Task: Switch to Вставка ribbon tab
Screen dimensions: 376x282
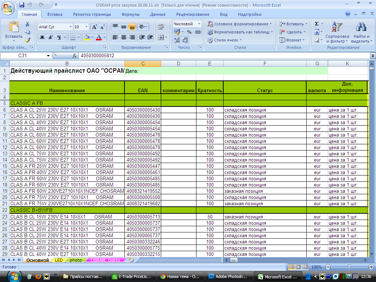Action: [55, 14]
